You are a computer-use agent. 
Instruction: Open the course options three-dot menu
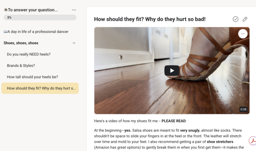pyautogui.click(x=74, y=10)
